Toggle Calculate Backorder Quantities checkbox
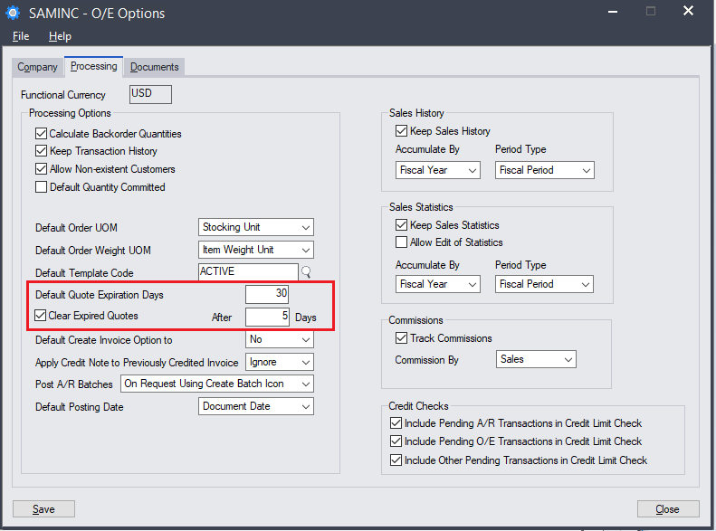The height and width of the screenshot is (531, 716). tap(41, 134)
